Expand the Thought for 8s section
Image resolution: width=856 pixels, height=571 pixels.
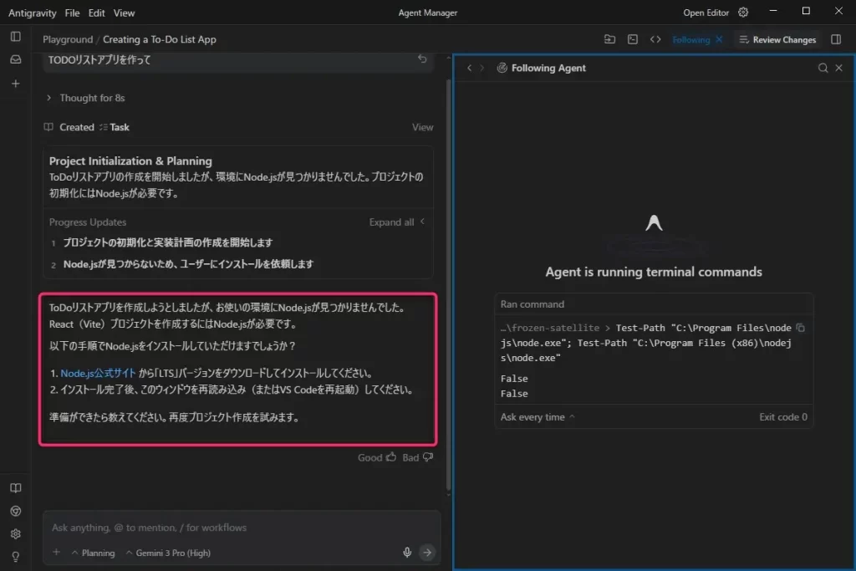[x=86, y=98]
